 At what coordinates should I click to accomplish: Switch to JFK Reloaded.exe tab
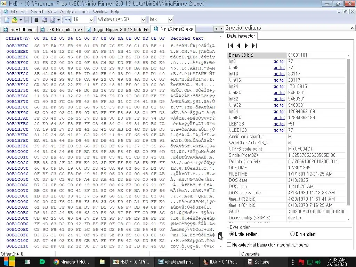pyautogui.click(x=61, y=30)
